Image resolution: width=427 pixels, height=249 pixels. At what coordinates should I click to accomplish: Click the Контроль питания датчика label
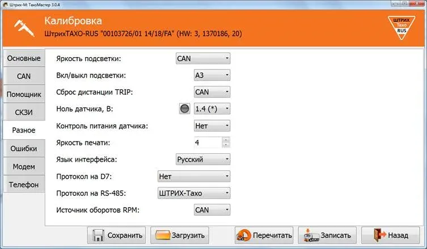(102, 126)
